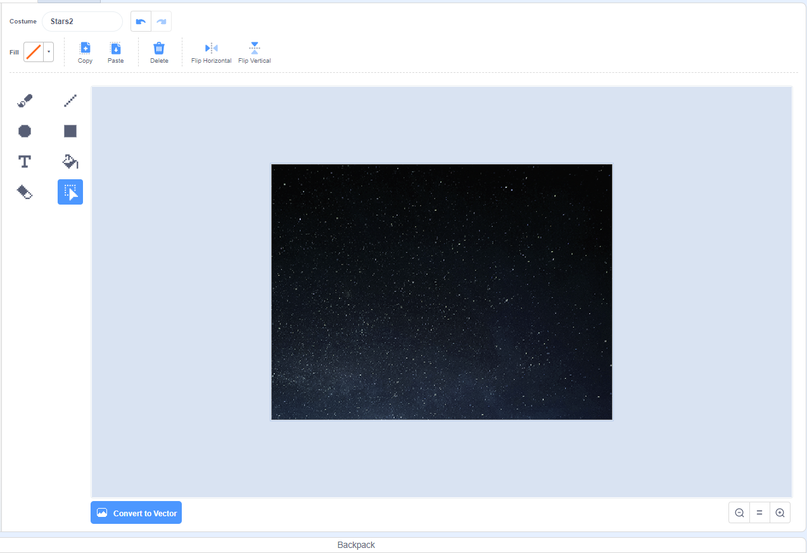Flip the costume vertically

(x=254, y=51)
